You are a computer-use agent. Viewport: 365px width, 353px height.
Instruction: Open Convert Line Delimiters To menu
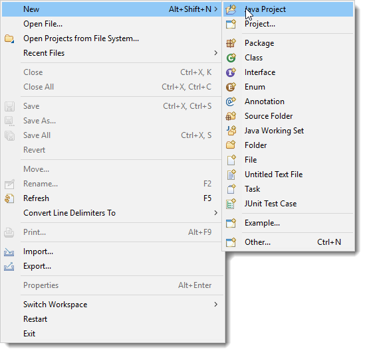click(112, 213)
